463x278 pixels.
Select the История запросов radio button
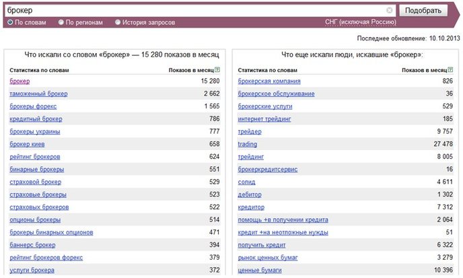coord(118,22)
